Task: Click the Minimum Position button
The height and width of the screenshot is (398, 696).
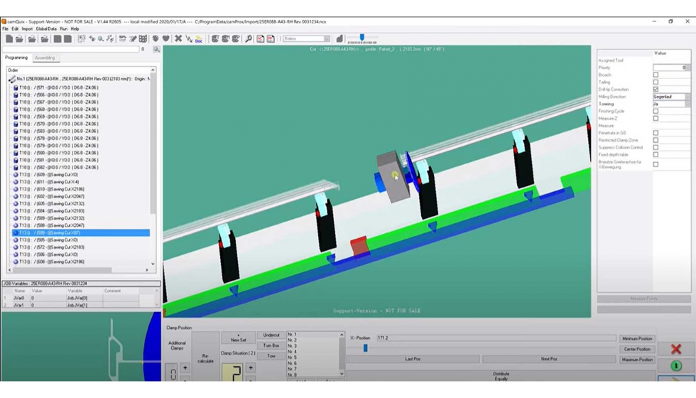Action: [636, 339]
